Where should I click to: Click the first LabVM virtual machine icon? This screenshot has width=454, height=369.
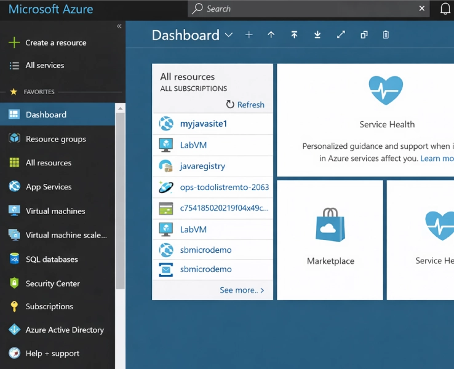click(x=166, y=145)
